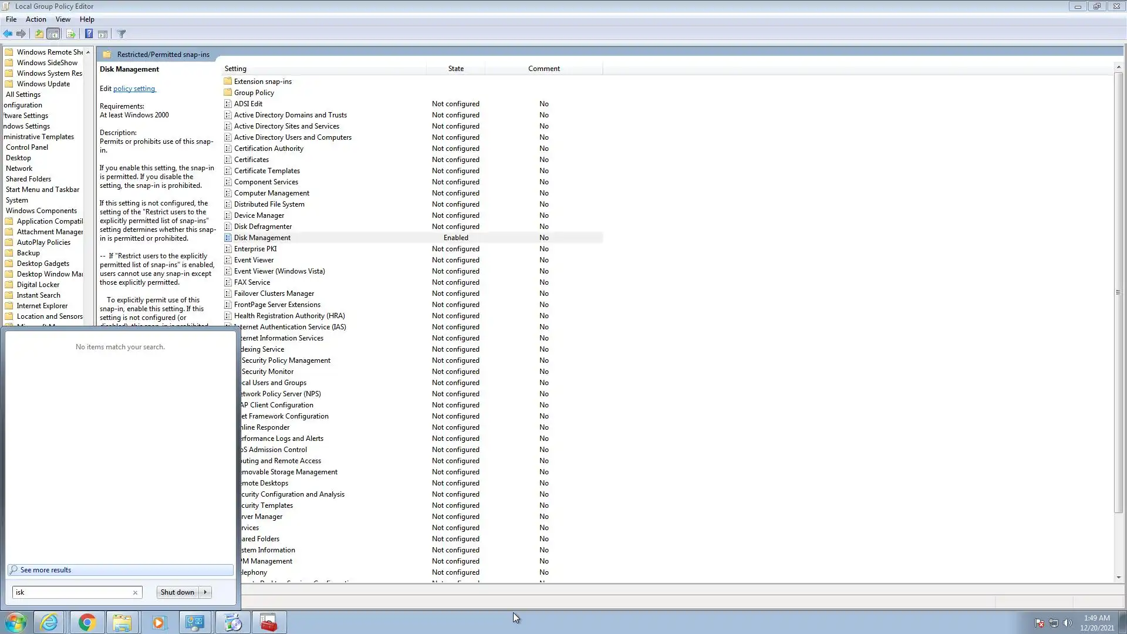Image resolution: width=1127 pixels, height=634 pixels.
Task: Click the Shut down button
Action: 177,592
